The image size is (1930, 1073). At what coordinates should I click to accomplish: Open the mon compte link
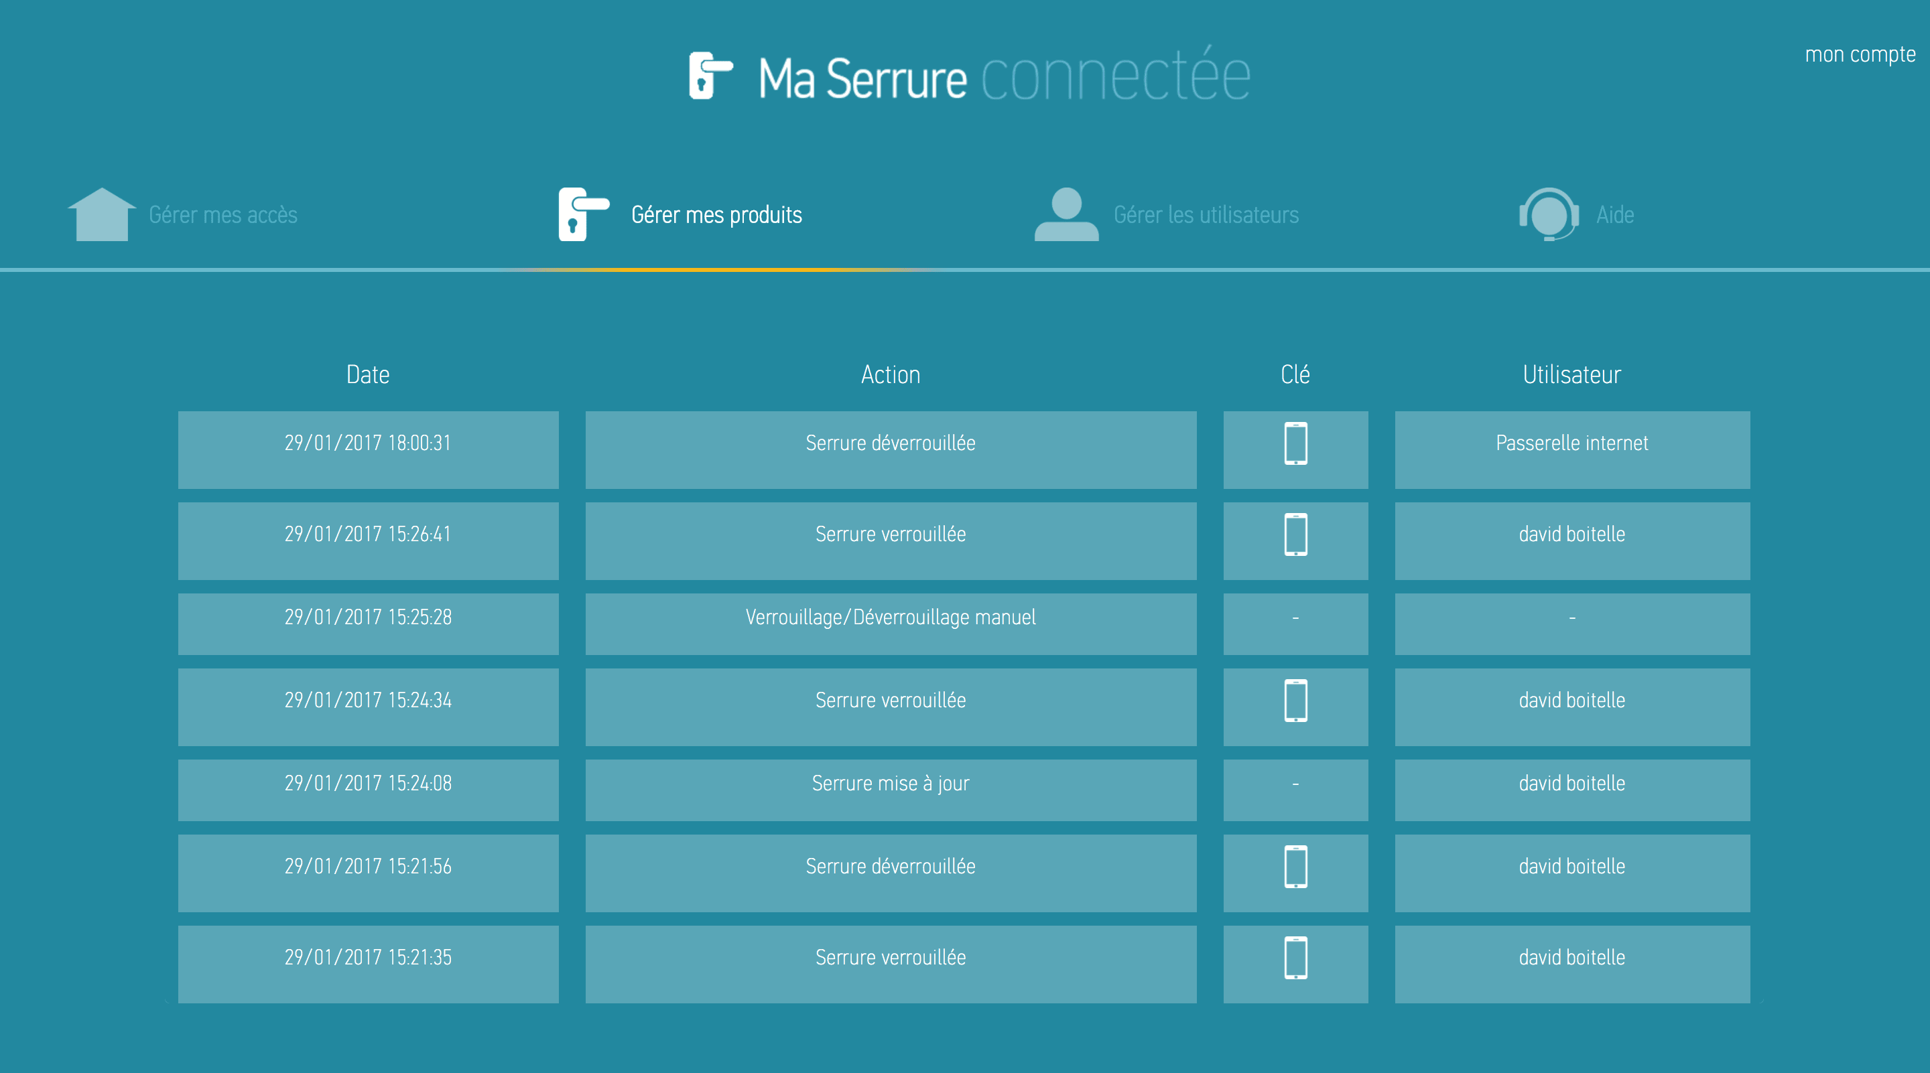1860,55
